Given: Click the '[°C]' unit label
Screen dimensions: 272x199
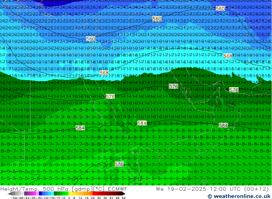Looking at the screenshot, I should click(x=99, y=189).
